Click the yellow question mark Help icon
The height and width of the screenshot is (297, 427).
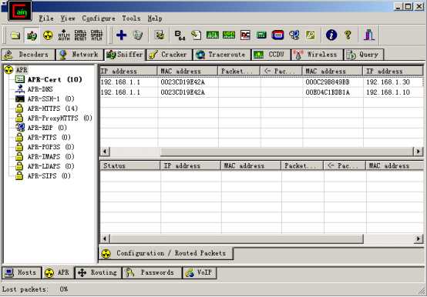tap(348, 35)
